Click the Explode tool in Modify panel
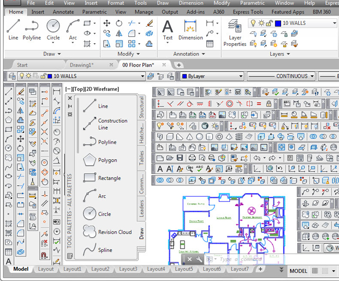Image resolution: width=339 pixels, height=281 pixels. 149,33
